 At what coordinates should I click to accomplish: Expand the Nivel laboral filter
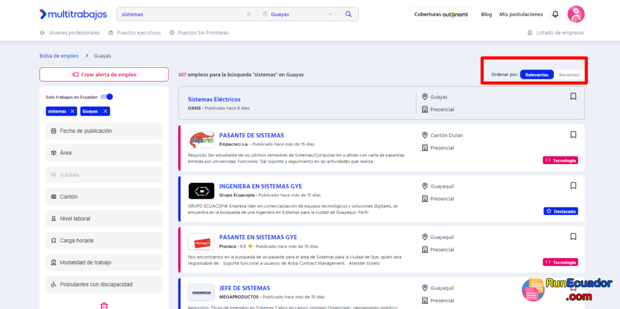click(x=104, y=218)
